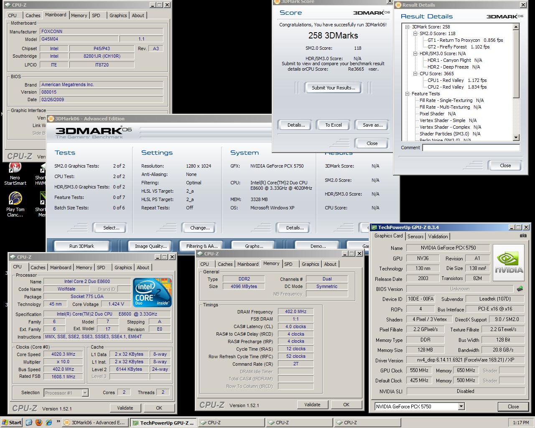The height and width of the screenshot is (428, 535).
Task: Select CPU2 - Red Valley result row
Action: pyautogui.click(x=457, y=87)
